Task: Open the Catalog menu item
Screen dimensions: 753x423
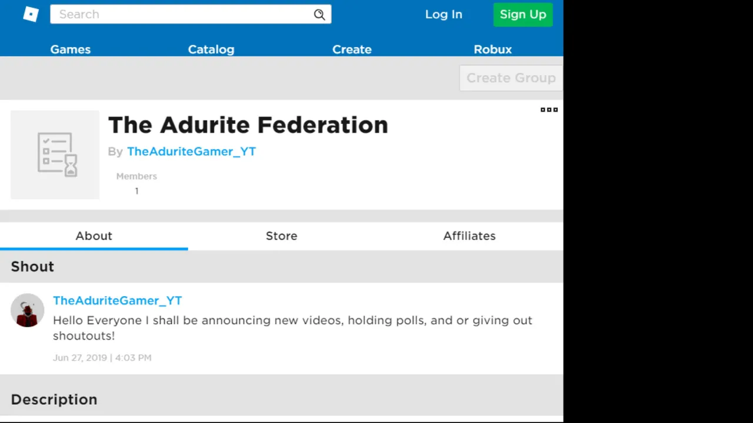Action: (x=211, y=49)
